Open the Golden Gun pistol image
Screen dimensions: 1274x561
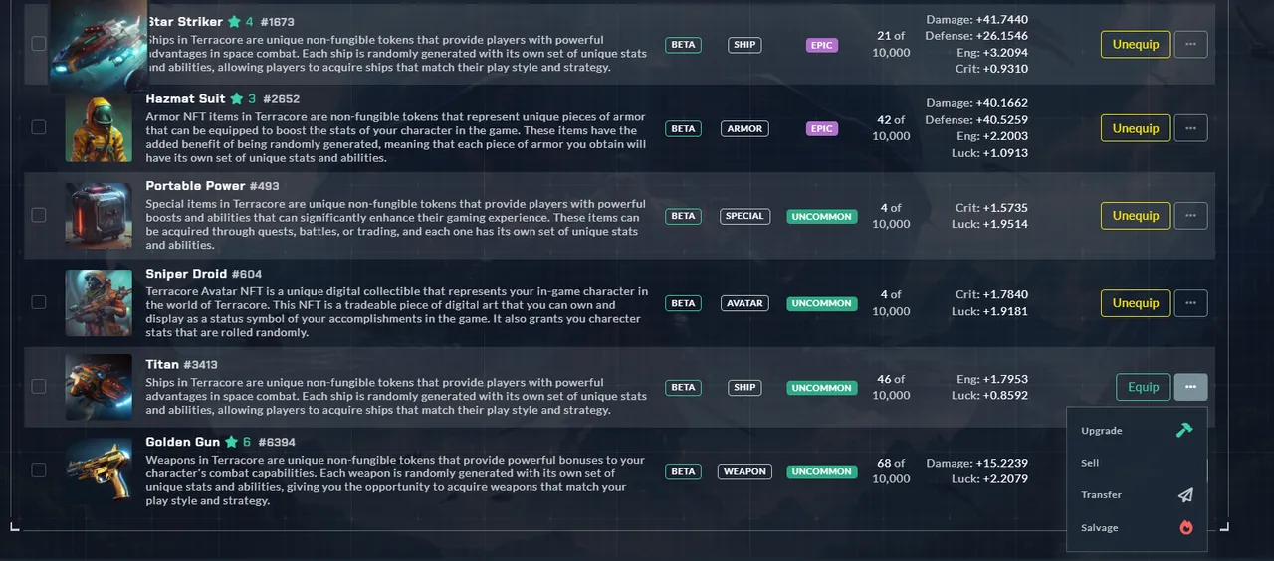tap(99, 470)
